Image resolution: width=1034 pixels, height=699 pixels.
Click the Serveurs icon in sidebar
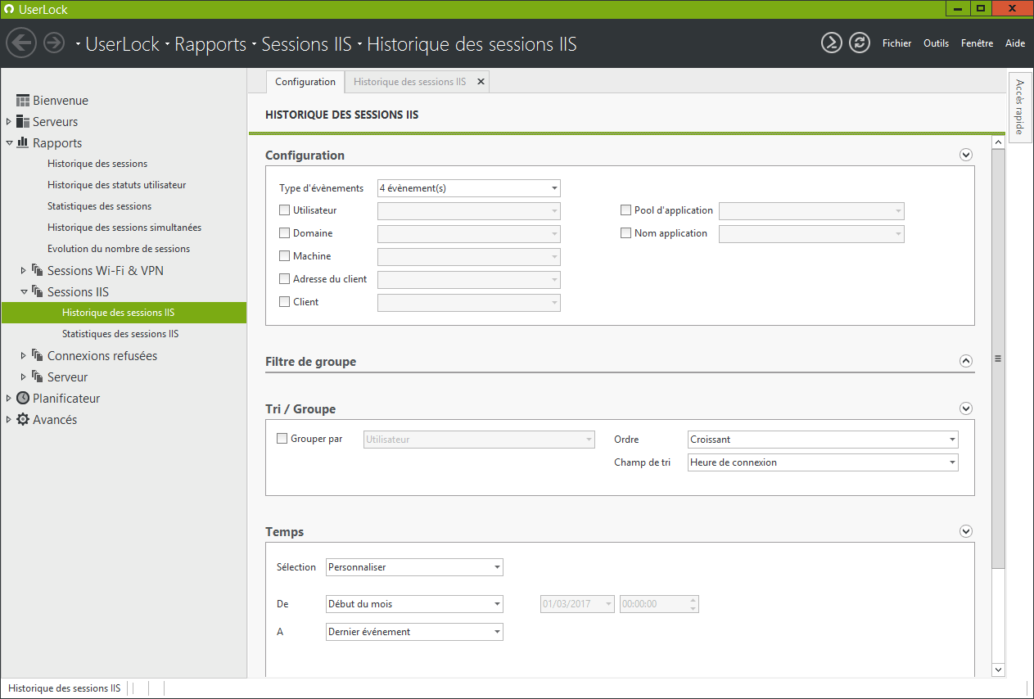click(x=23, y=122)
